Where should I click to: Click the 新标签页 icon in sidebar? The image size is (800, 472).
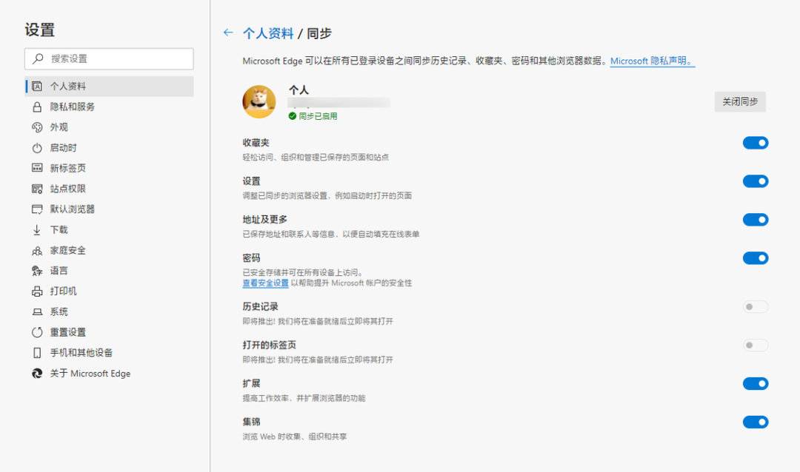pos(37,168)
